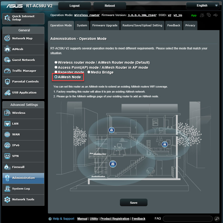Open System Log menu label

tap(21, 189)
